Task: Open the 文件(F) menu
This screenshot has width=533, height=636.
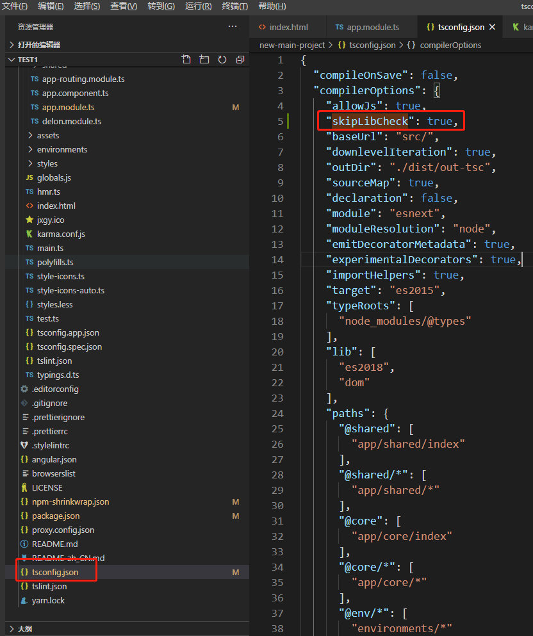Action: click(x=15, y=6)
